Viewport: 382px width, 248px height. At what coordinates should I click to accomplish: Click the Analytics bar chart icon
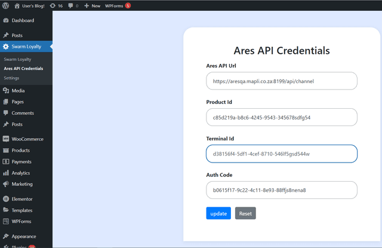(x=6, y=173)
